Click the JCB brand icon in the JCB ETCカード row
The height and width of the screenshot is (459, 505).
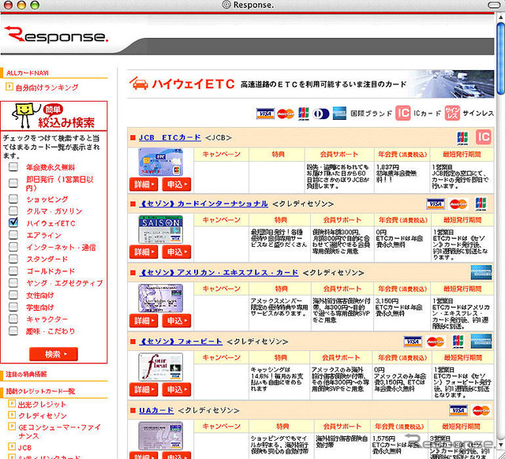[x=463, y=138]
